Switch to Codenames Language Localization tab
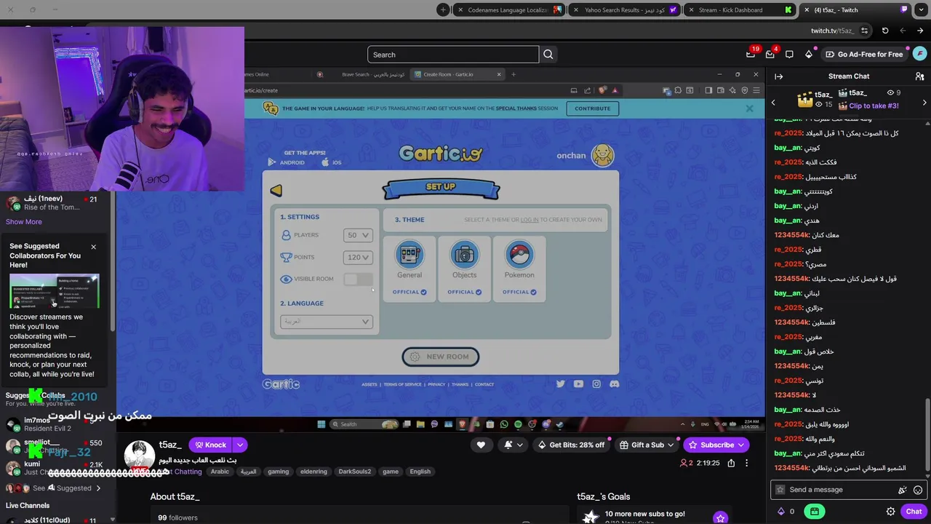 click(x=510, y=10)
